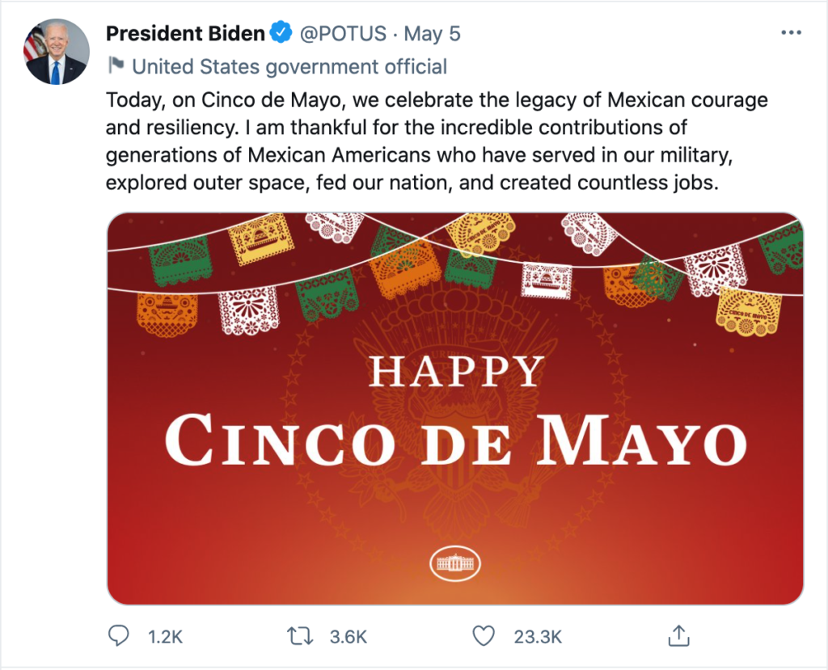This screenshot has height=670, width=828.
Task: Click the reply speech bubble icon
Action: pyautogui.click(x=118, y=636)
